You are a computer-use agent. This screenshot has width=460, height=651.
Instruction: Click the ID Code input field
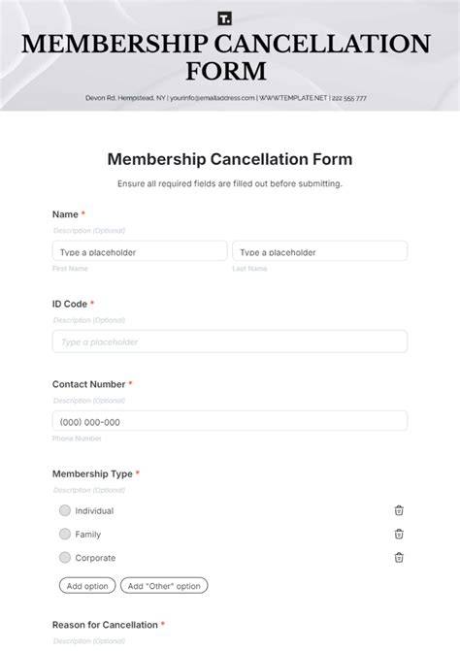pos(230,342)
